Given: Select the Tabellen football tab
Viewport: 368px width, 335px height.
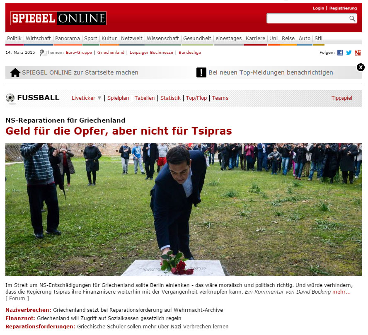Looking at the screenshot, I should (145, 98).
